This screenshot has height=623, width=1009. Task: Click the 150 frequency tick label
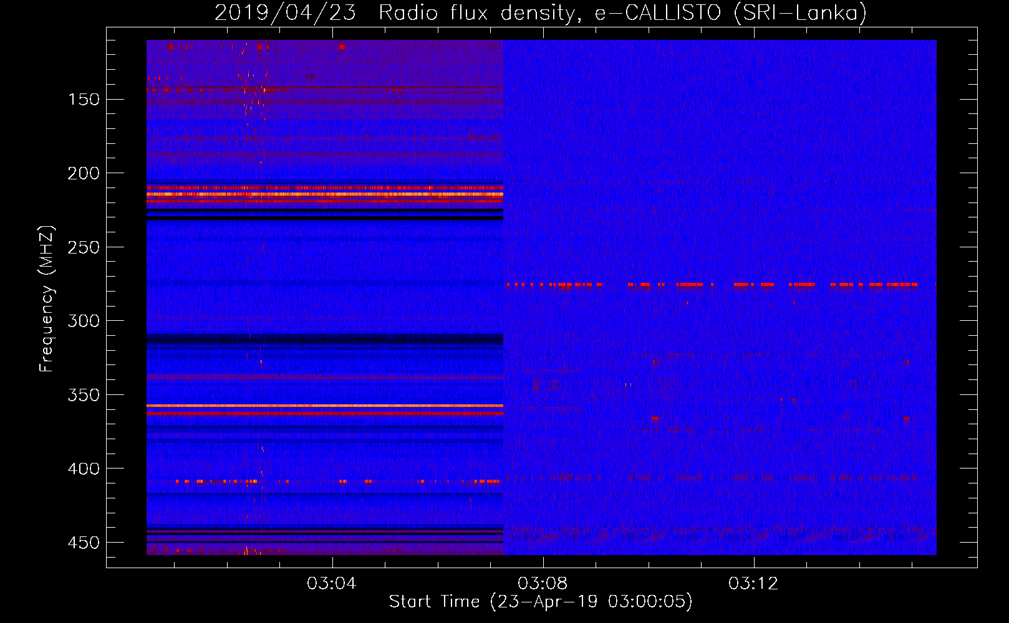[84, 100]
